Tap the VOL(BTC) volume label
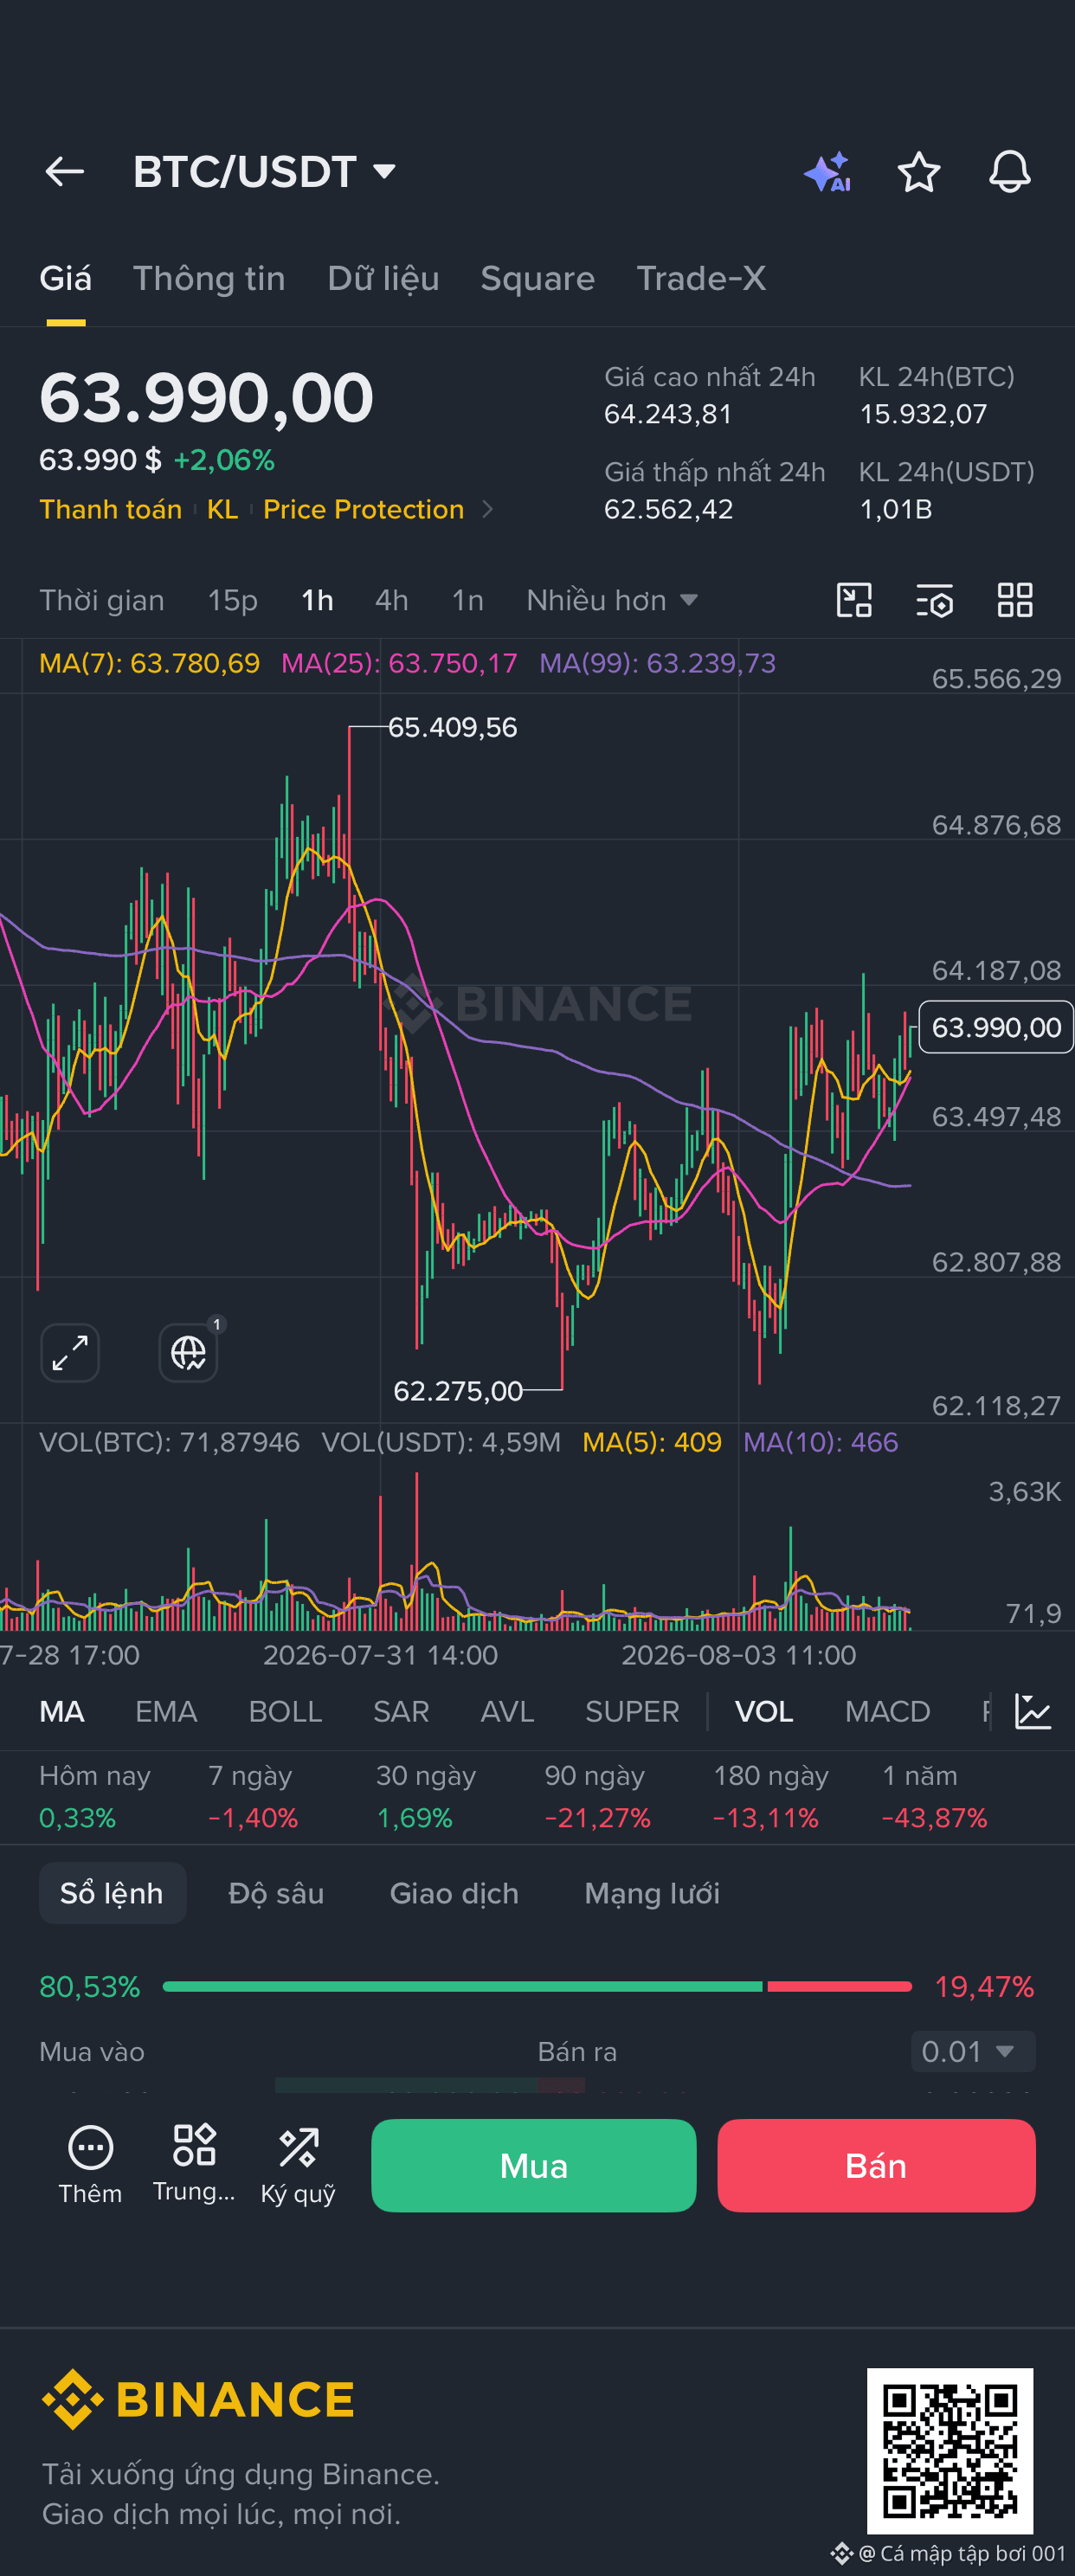Screen dimensions: 1075x2576 [169, 1442]
